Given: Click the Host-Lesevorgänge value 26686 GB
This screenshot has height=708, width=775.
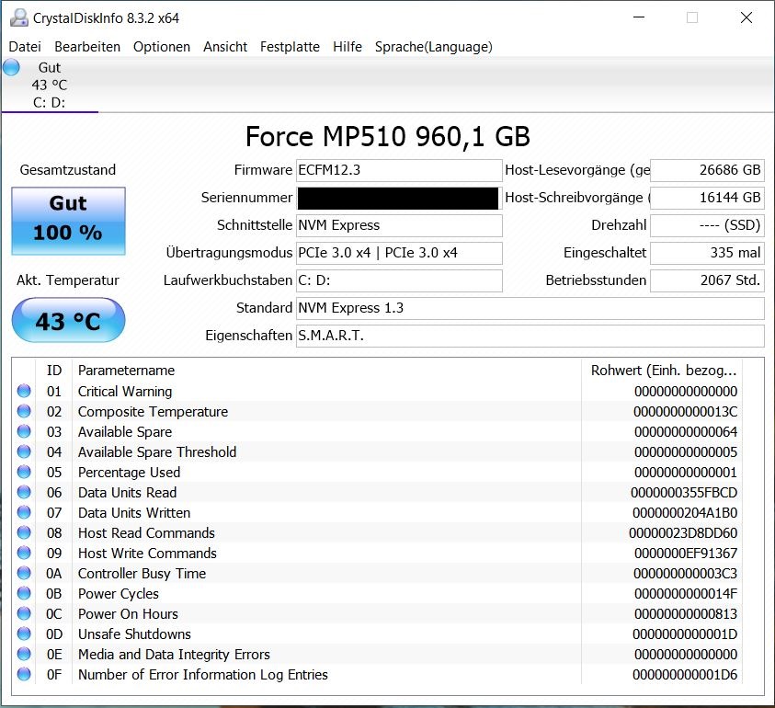Looking at the screenshot, I should pyautogui.click(x=707, y=170).
